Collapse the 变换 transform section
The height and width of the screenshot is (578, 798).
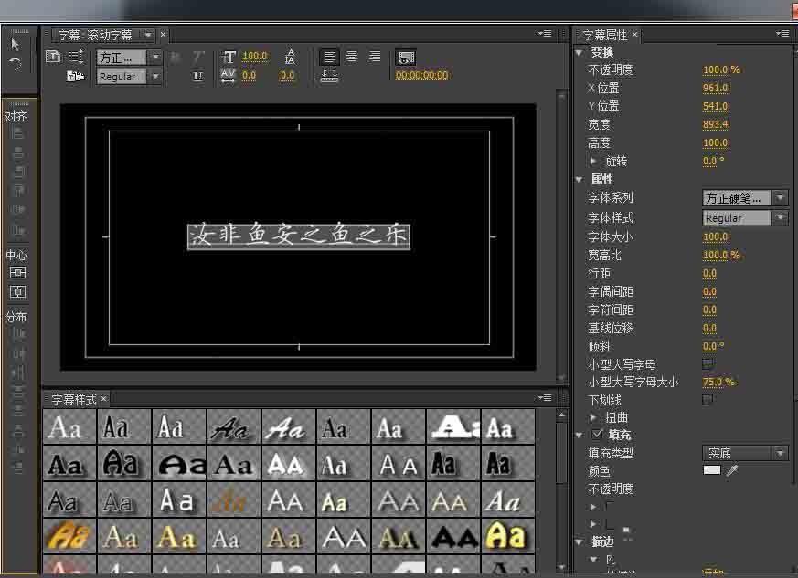pos(580,52)
